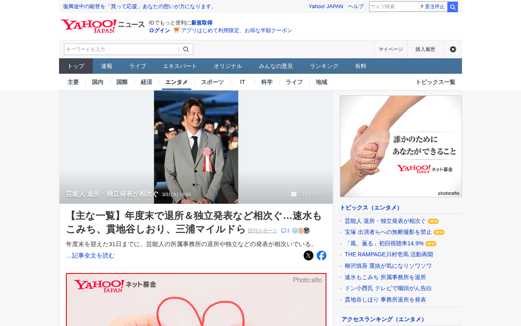Select the 国内 category
The width and height of the screenshot is (521, 326).
98,82
